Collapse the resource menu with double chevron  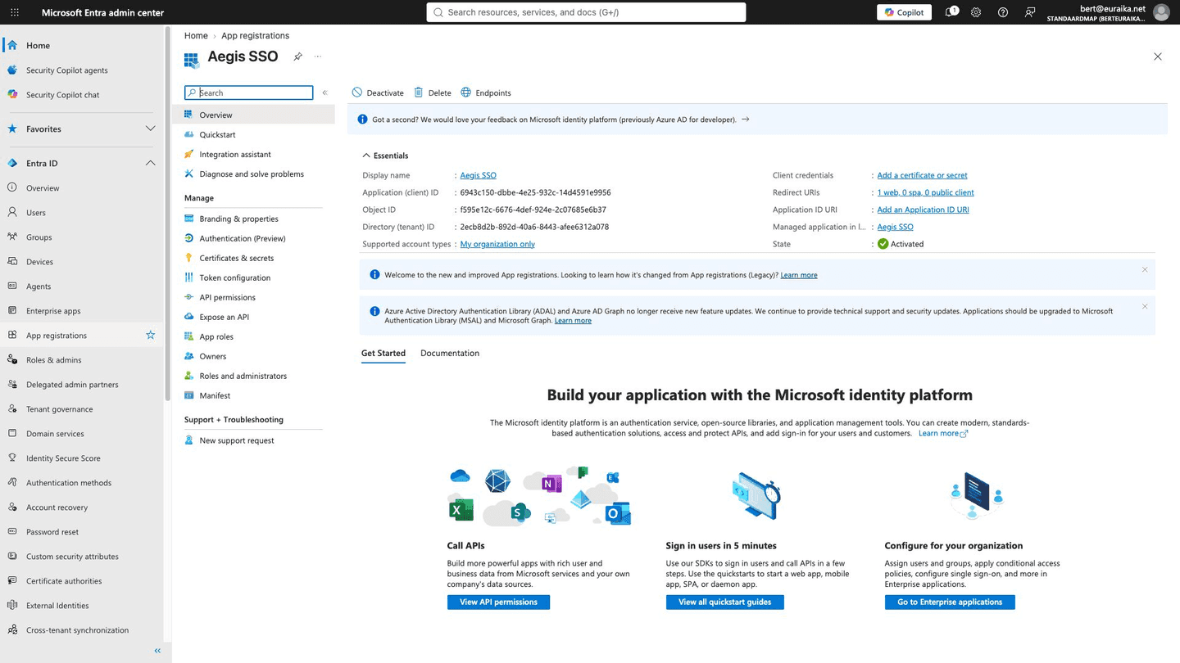(x=324, y=92)
